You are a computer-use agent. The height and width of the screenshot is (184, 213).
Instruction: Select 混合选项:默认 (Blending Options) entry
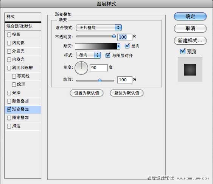pyautogui.click(x=23, y=26)
